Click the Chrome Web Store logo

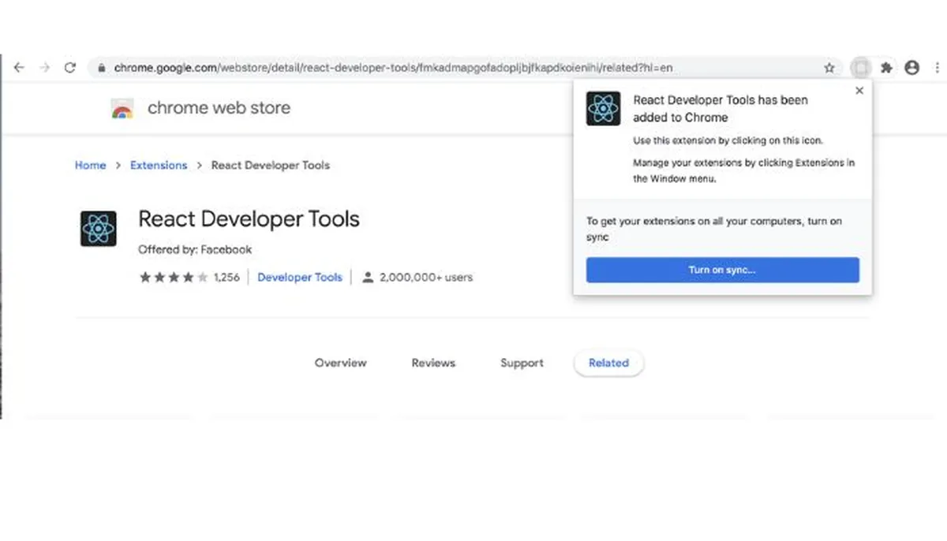pos(122,109)
